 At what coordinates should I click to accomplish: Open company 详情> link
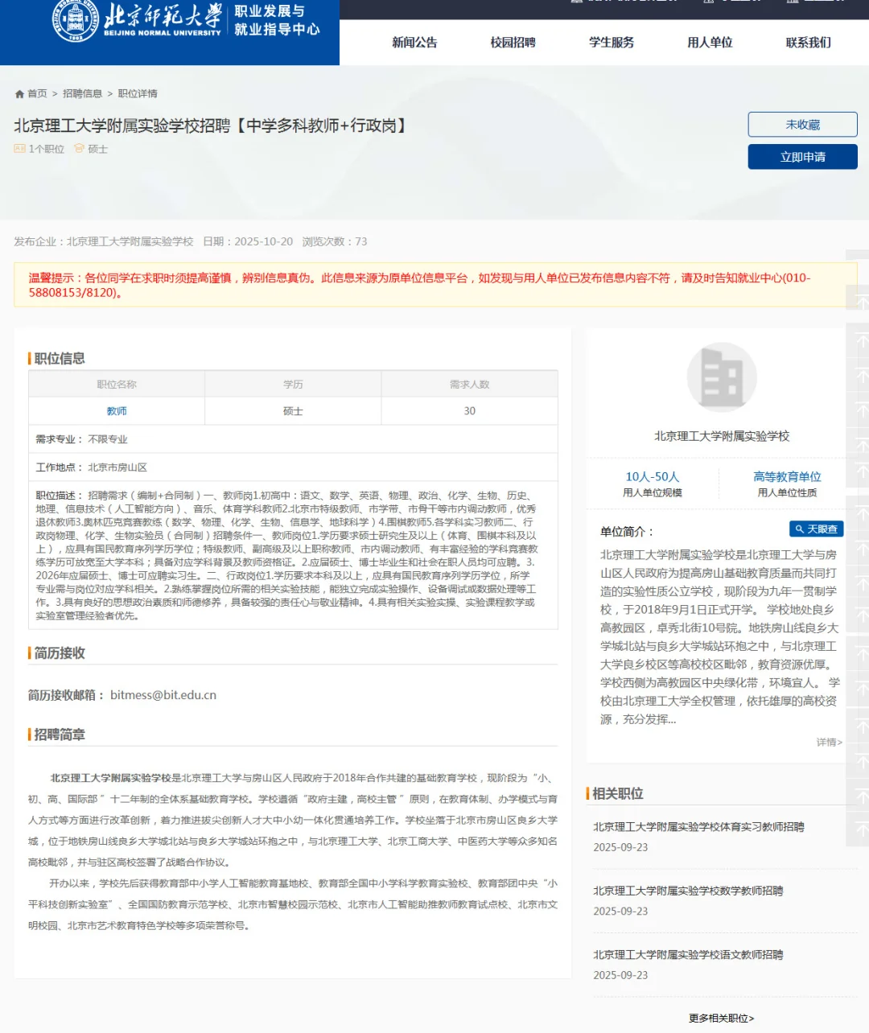tap(829, 743)
